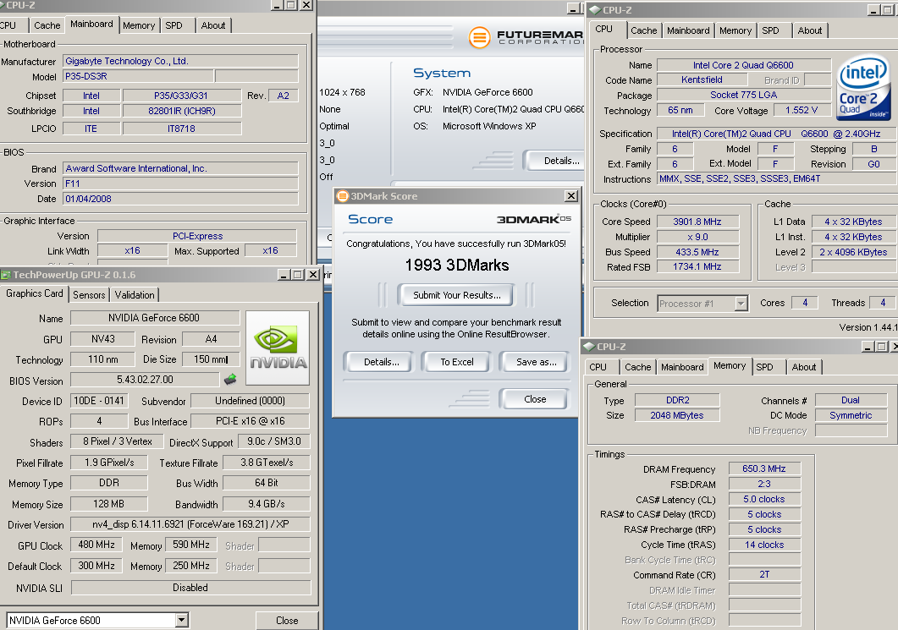The height and width of the screenshot is (630, 898).
Task: Close the 3DMark Score dialog with X
Action: (x=571, y=196)
